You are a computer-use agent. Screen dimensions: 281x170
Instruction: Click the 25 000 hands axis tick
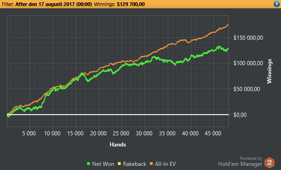point(121,134)
